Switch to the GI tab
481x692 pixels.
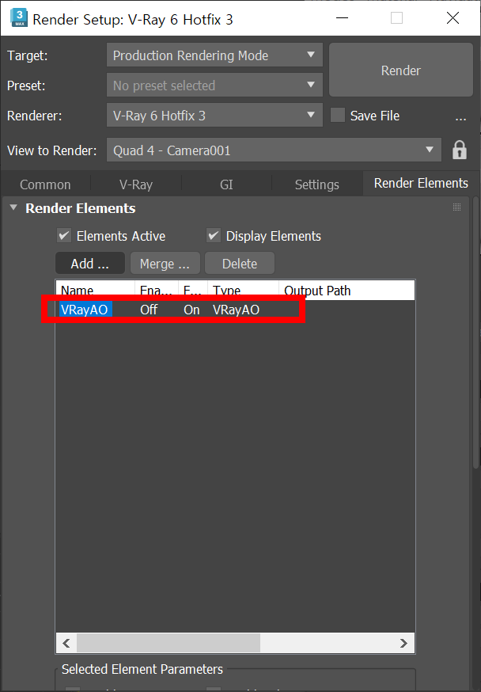pyautogui.click(x=226, y=184)
